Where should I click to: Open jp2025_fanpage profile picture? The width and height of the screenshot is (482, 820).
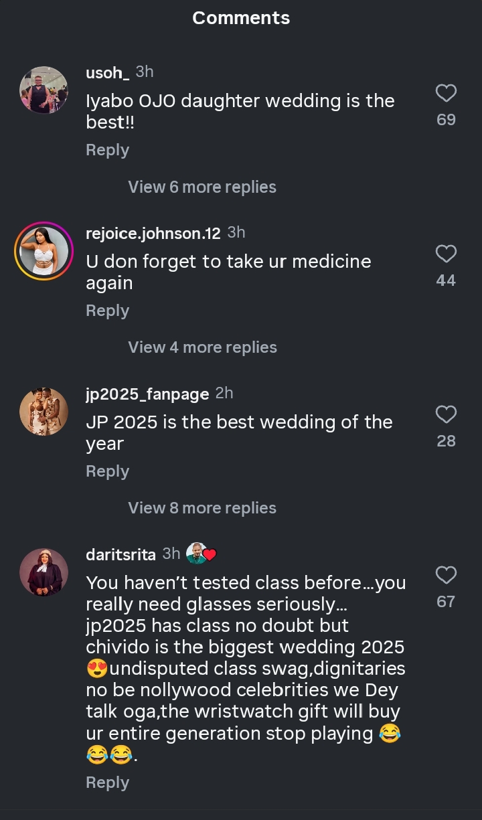point(44,412)
